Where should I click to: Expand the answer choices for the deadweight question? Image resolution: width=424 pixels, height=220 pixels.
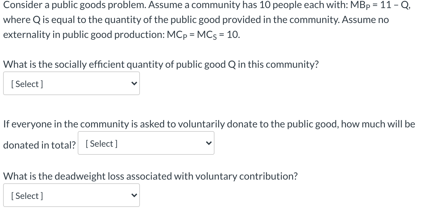[x=71, y=195]
